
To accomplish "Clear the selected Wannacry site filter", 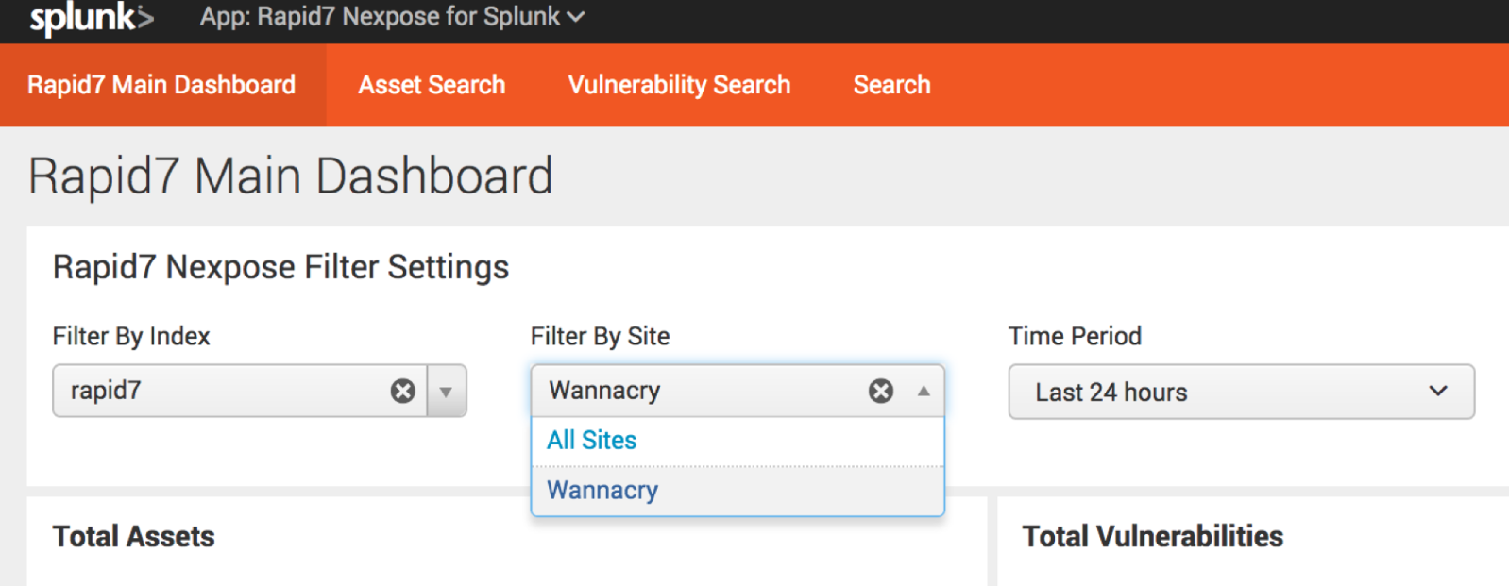I will [x=881, y=391].
